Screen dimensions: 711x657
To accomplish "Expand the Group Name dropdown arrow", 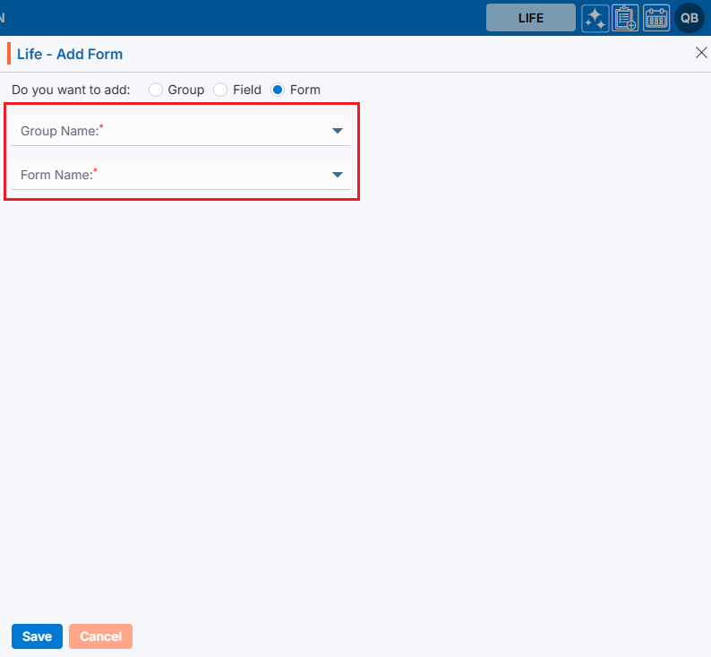I will [338, 131].
